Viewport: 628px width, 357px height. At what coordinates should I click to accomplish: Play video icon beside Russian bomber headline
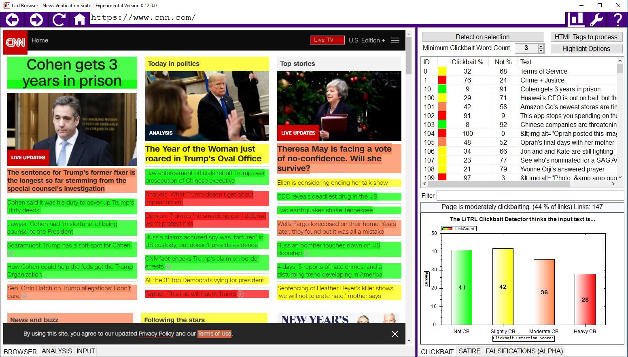pos(306,253)
